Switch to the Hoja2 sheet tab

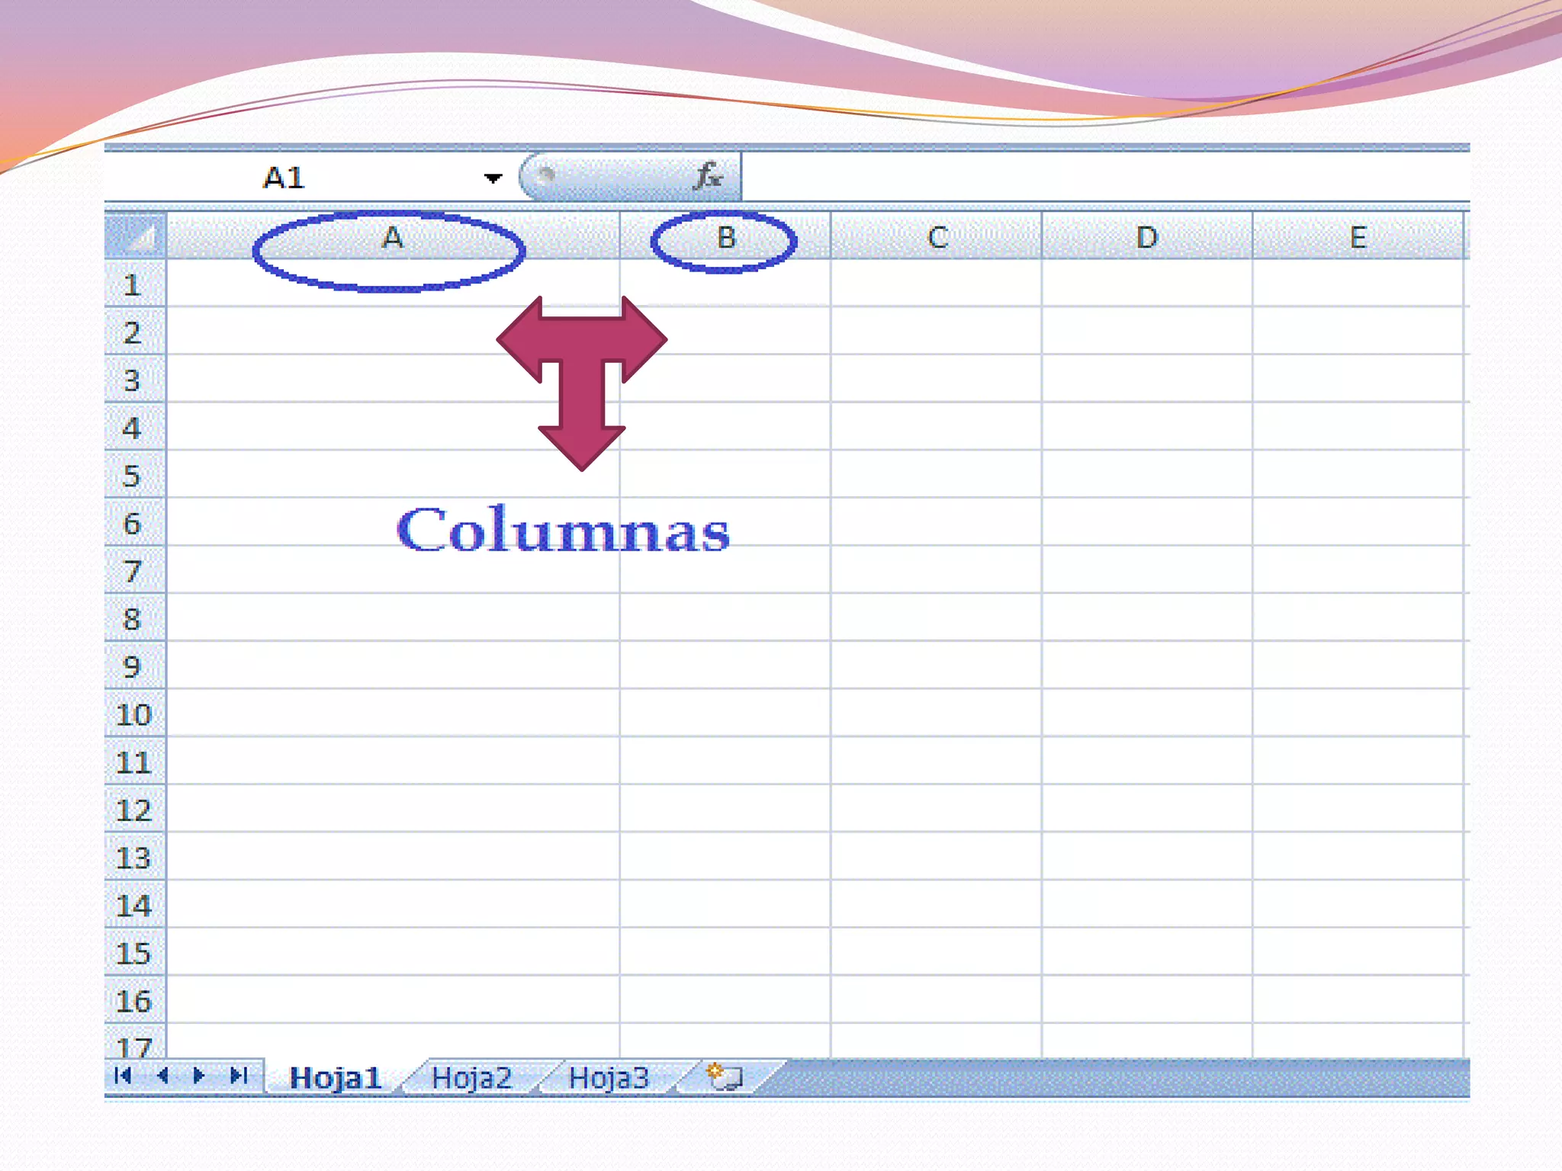pyautogui.click(x=471, y=1077)
